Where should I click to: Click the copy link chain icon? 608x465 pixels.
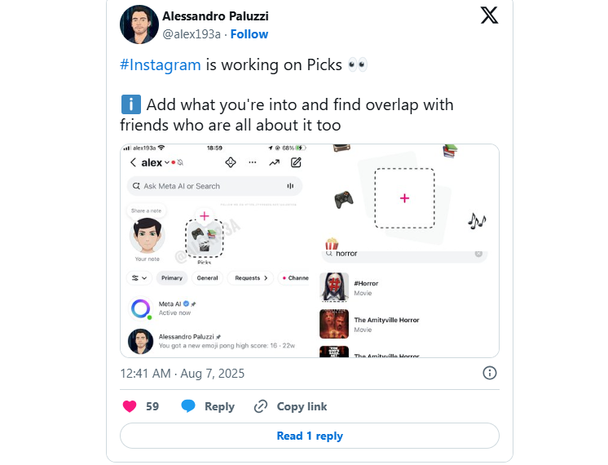(x=261, y=406)
